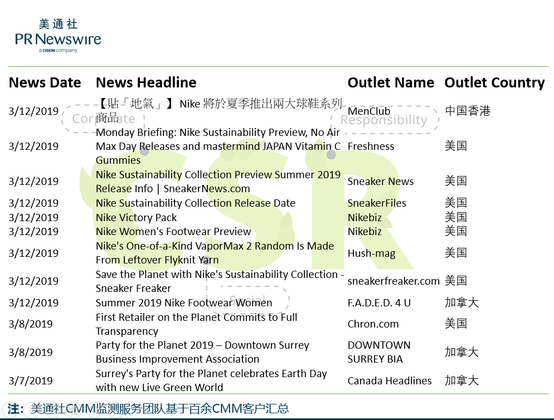The height and width of the screenshot is (420, 554).
Task: Click the 美国 country in the Sneaker News row
Action: pyautogui.click(x=456, y=181)
